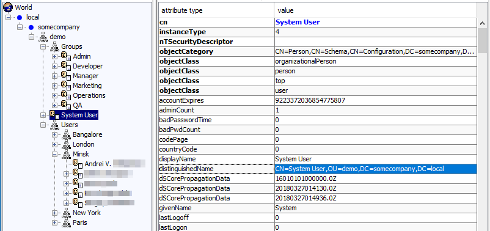Click the London unit icon
The width and height of the screenshot is (490, 231).
pyautogui.click(x=66, y=144)
